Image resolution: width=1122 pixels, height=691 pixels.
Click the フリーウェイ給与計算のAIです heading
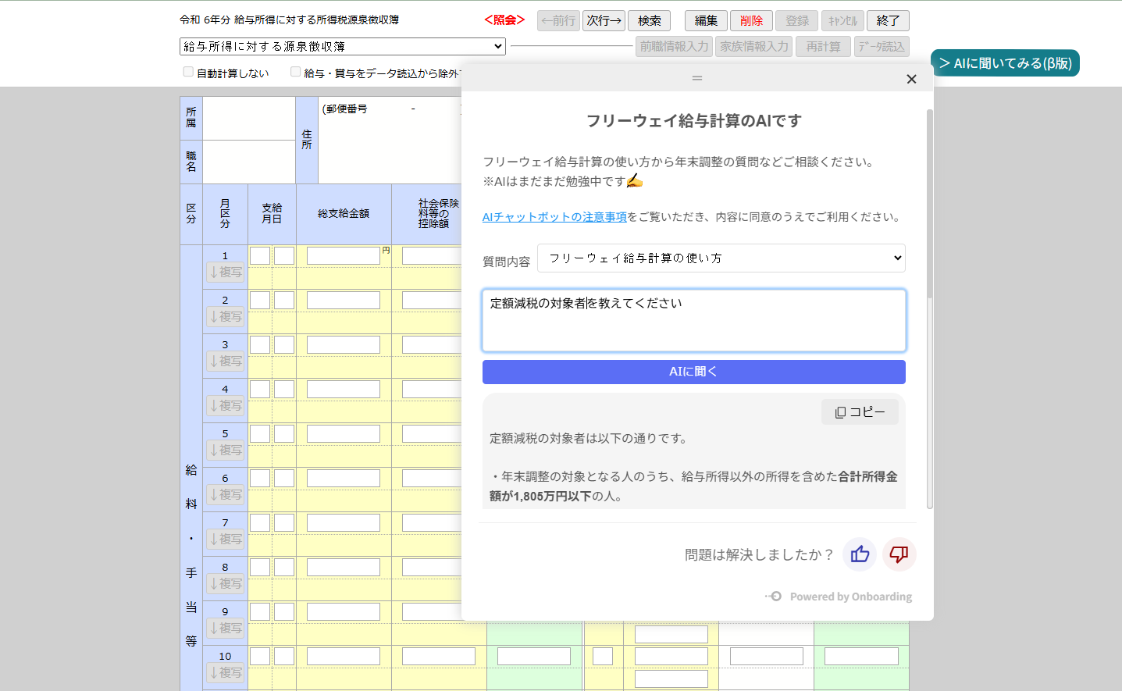point(694,121)
